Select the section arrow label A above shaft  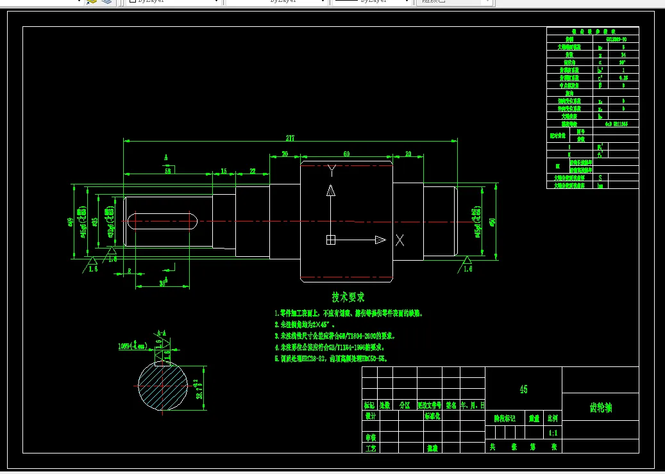pos(166,158)
